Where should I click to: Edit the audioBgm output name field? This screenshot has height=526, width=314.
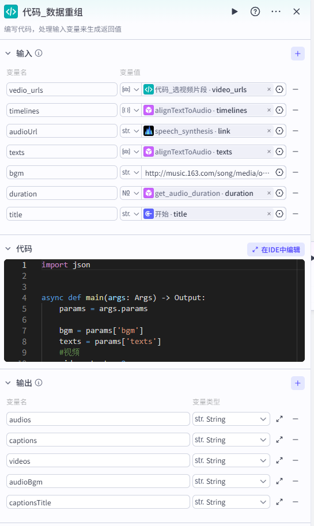(x=98, y=482)
